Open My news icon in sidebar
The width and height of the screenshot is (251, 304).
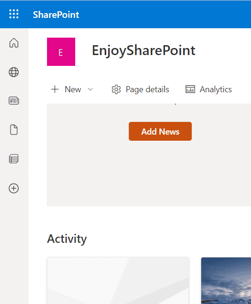14,101
